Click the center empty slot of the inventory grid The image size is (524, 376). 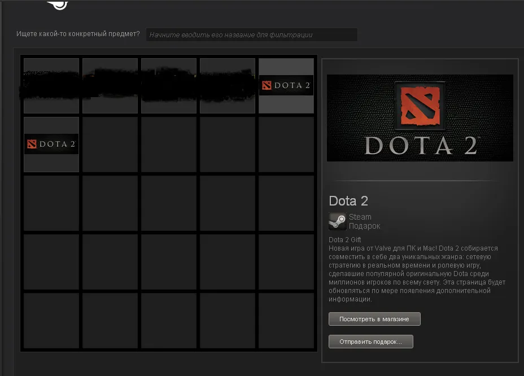tap(169, 203)
